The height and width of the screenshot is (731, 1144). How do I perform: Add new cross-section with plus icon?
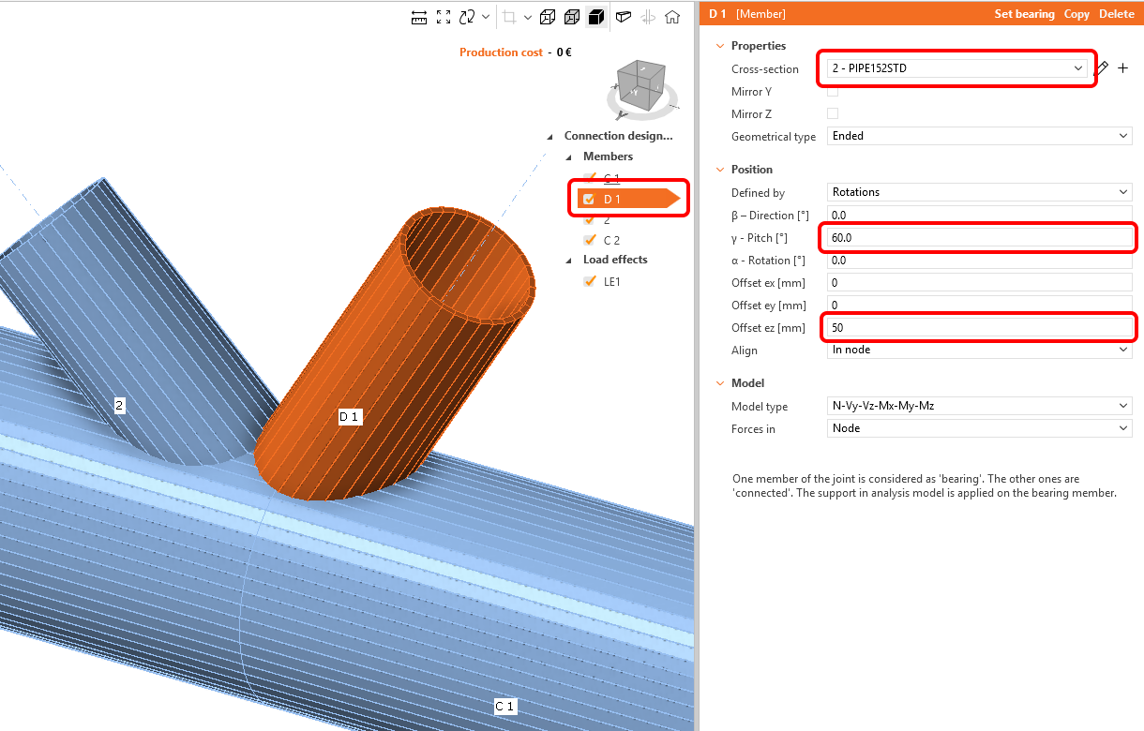pos(1123,68)
